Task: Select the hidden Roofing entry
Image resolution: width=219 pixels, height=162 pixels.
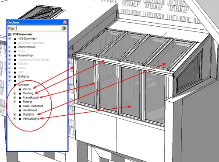Action: pos(23,64)
